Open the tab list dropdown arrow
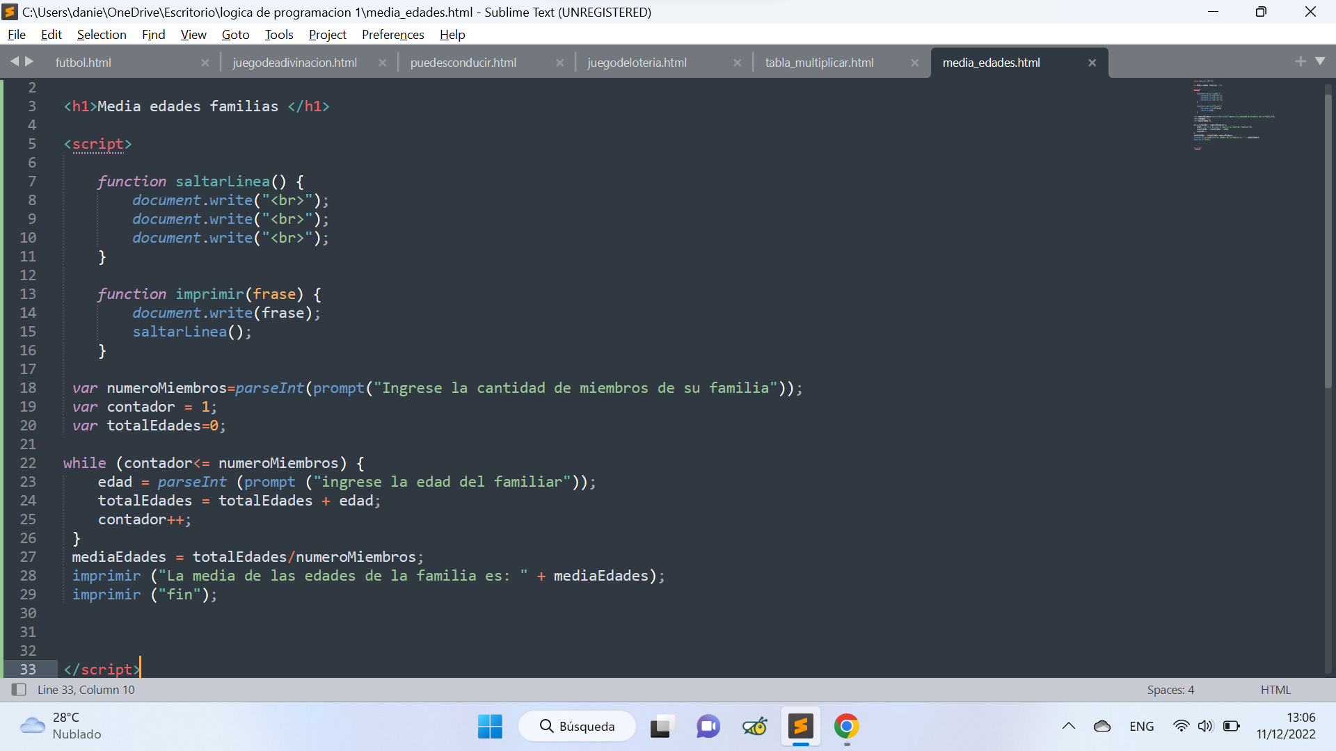Image resolution: width=1336 pixels, height=751 pixels. 1320,61
